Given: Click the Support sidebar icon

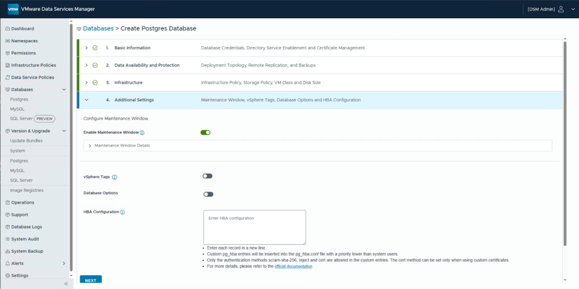Looking at the screenshot, I should point(8,215).
